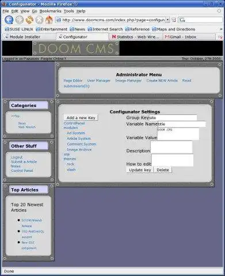Switch to Module Installer tab
The image size is (225, 276).
(29, 37)
